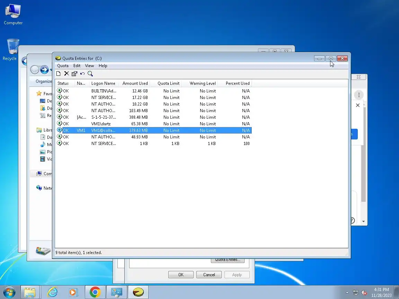The image size is (399, 299).
Task: Click the OK button in properties dialog
Action: point(181,274)
